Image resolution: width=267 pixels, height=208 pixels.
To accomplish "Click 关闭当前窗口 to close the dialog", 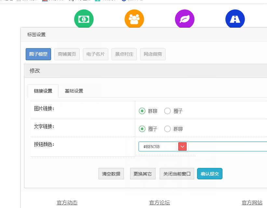I will coord(177,174).
